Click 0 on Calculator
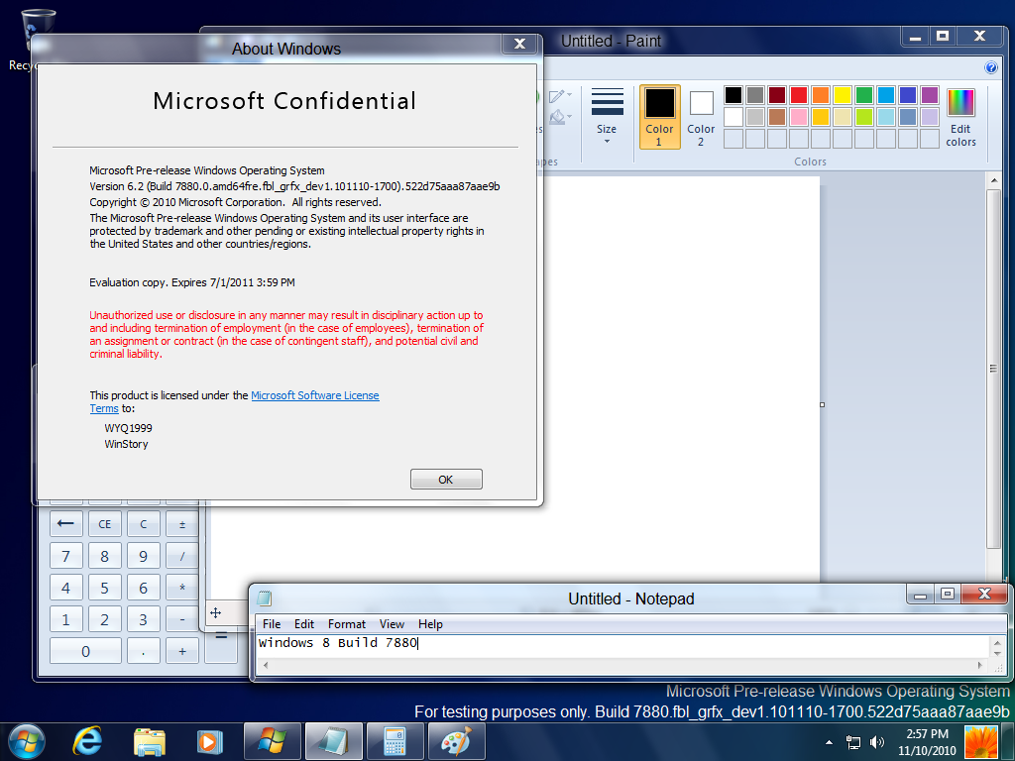Image resolution: width=1015 pixels, height=761 pixels. [x=85, y=651]
